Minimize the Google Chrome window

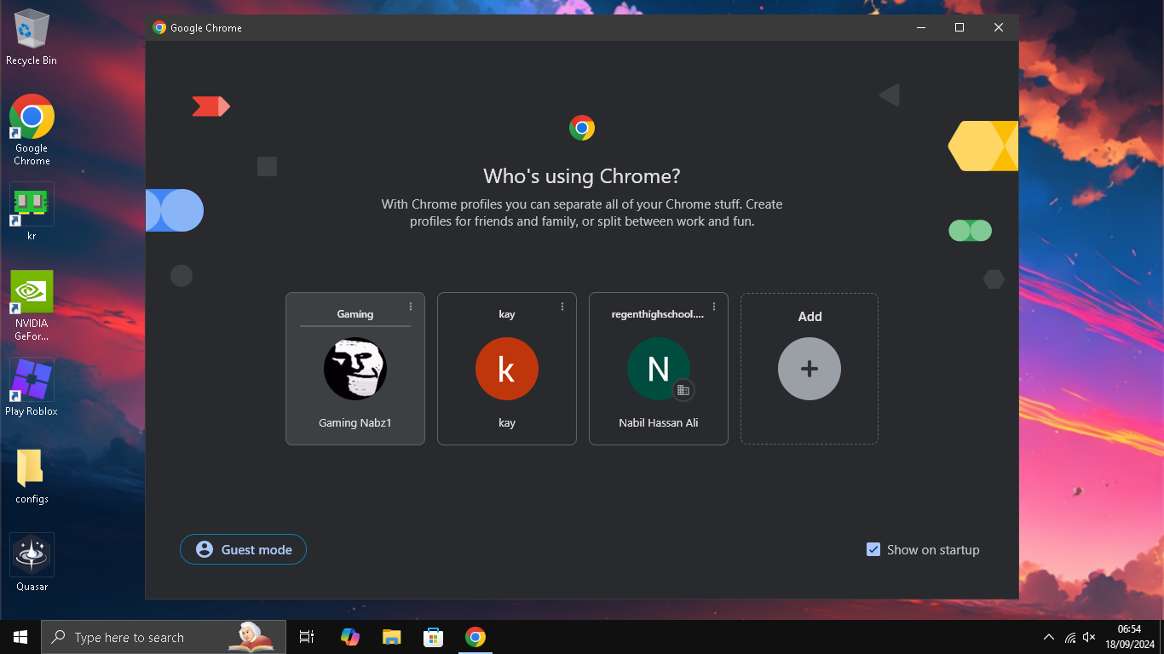921,27
